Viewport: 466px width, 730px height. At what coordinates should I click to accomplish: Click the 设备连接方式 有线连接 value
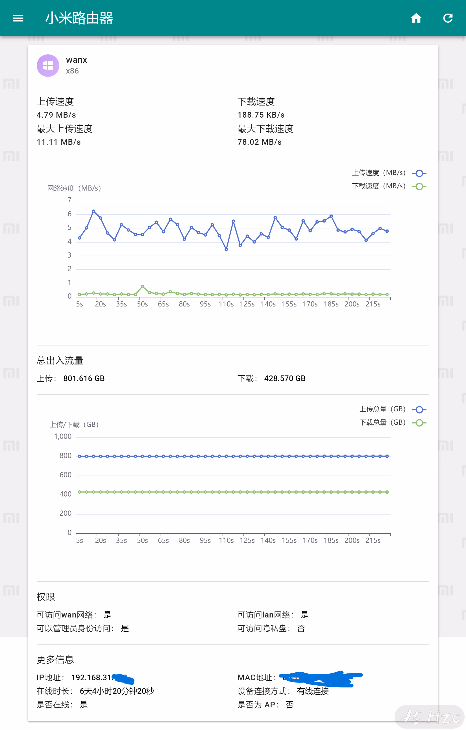click(x=313, y=691)
